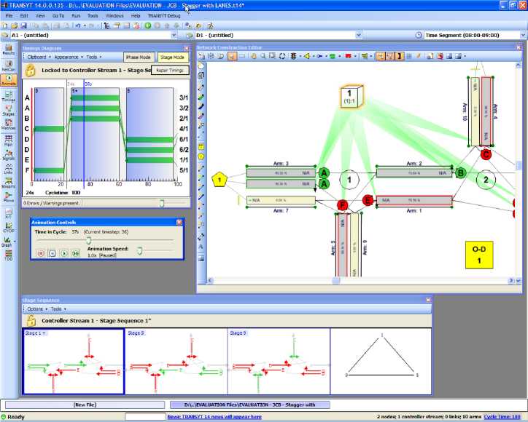Open the D1 - (untitled) dropdown
Image resolution: width=528 pixels, height=422 pixels.
[x=358, y=35]
